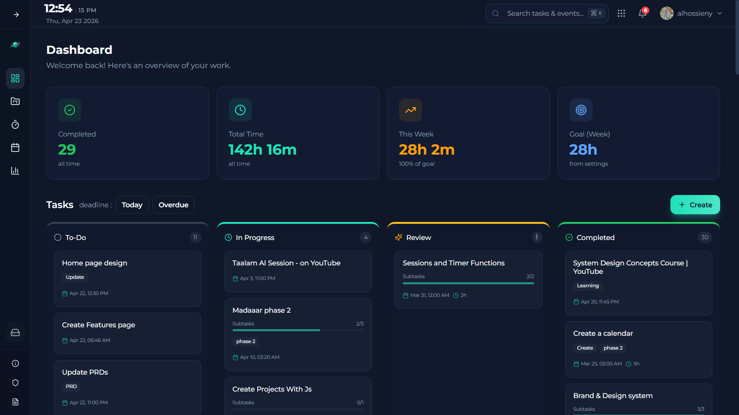
Task: Open the Dashboard grid icon in sidebar
Action: 15,78
